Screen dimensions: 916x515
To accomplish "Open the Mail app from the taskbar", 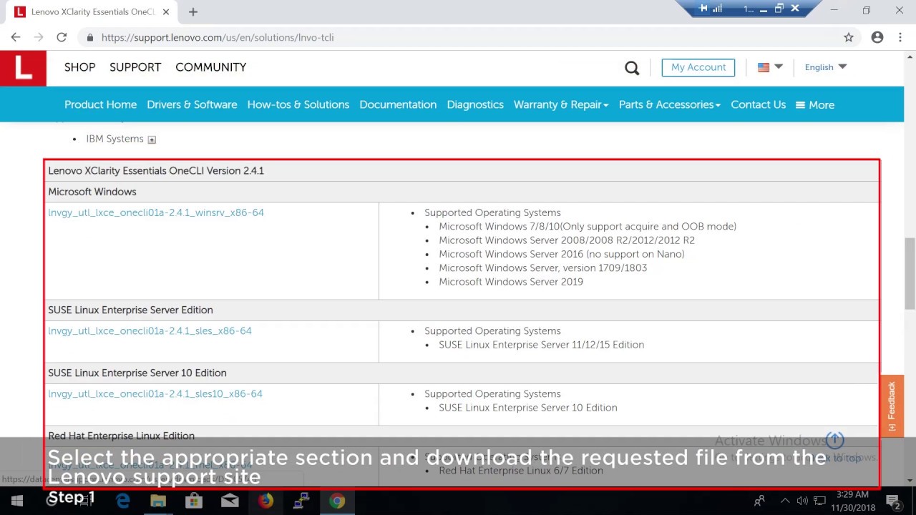I will (x=230, y=501).
